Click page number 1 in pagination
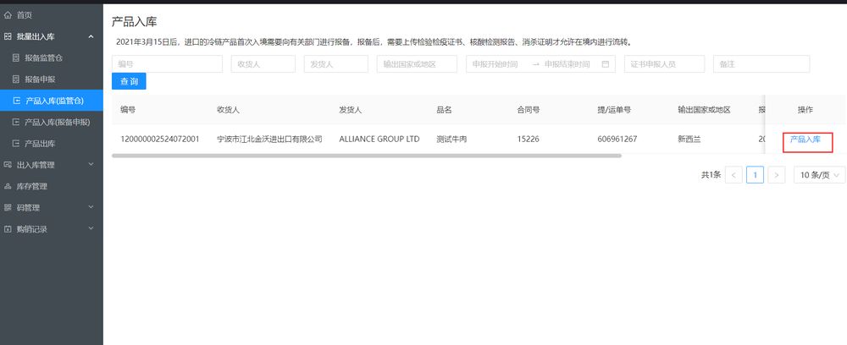This screenshot has width=847, height=345. pyautogui.click(x=754, y=175)
